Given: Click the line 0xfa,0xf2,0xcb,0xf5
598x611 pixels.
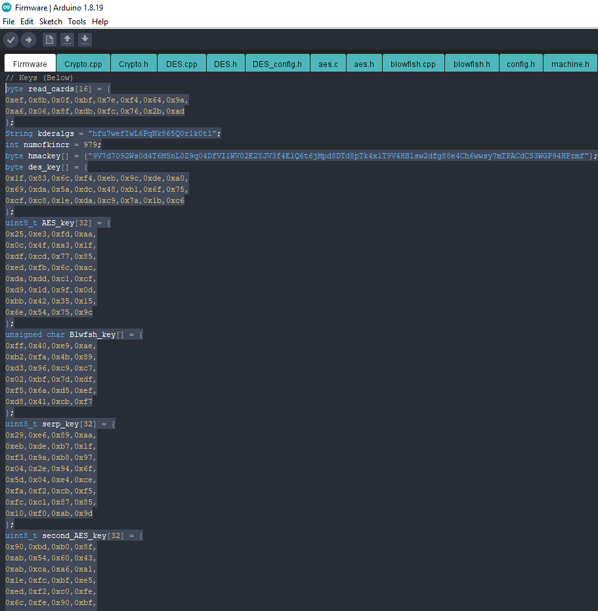Looking at the screenshot, I should [51, 491].
